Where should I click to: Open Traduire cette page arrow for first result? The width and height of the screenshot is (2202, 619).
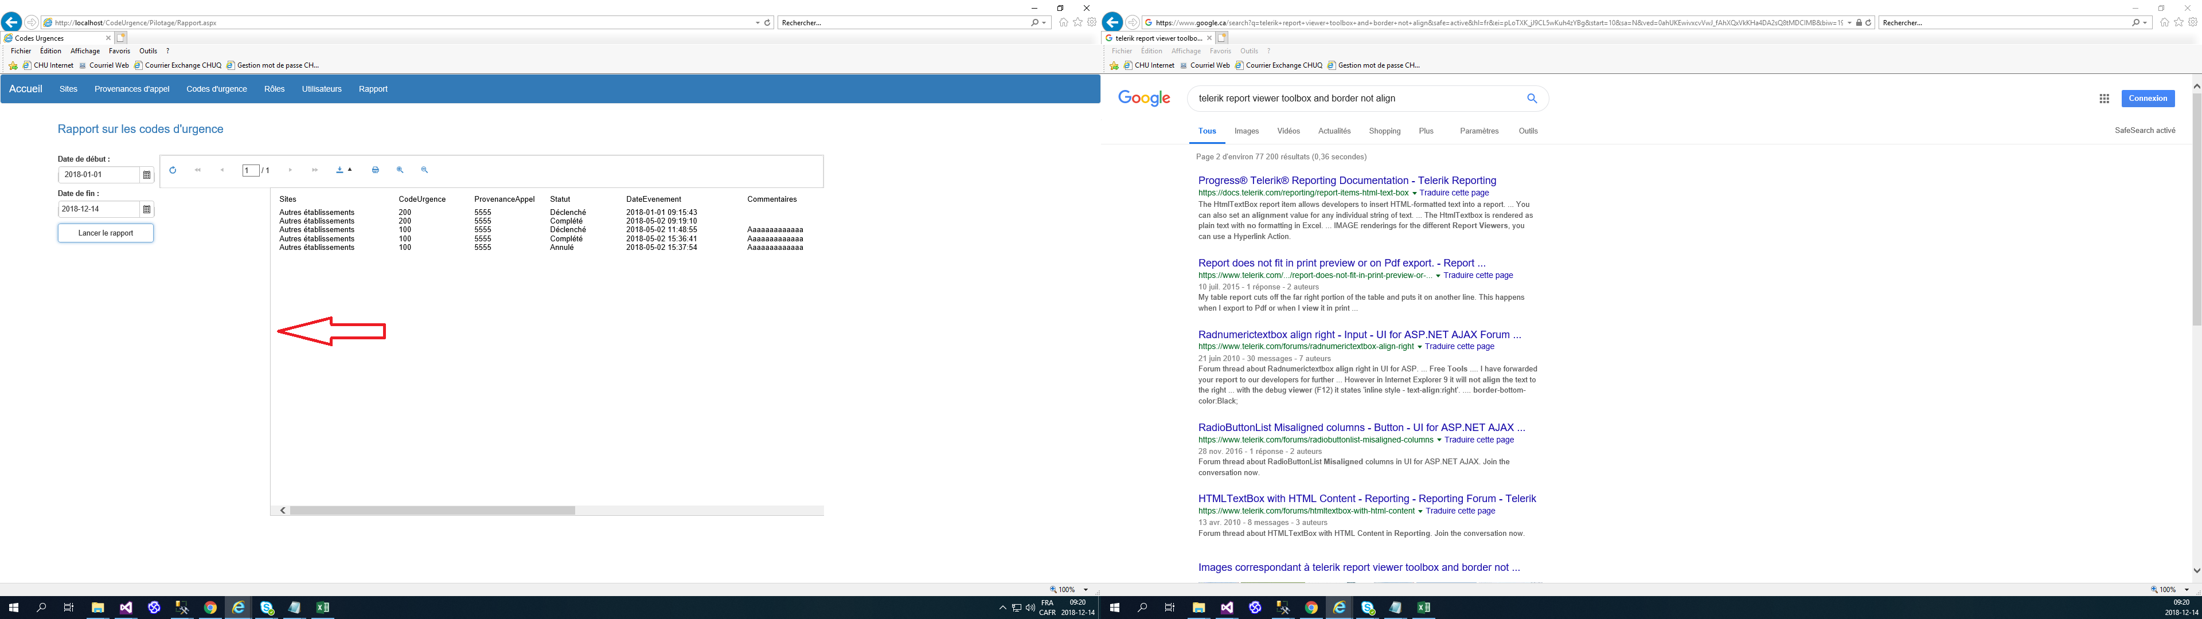[1415, 193]
